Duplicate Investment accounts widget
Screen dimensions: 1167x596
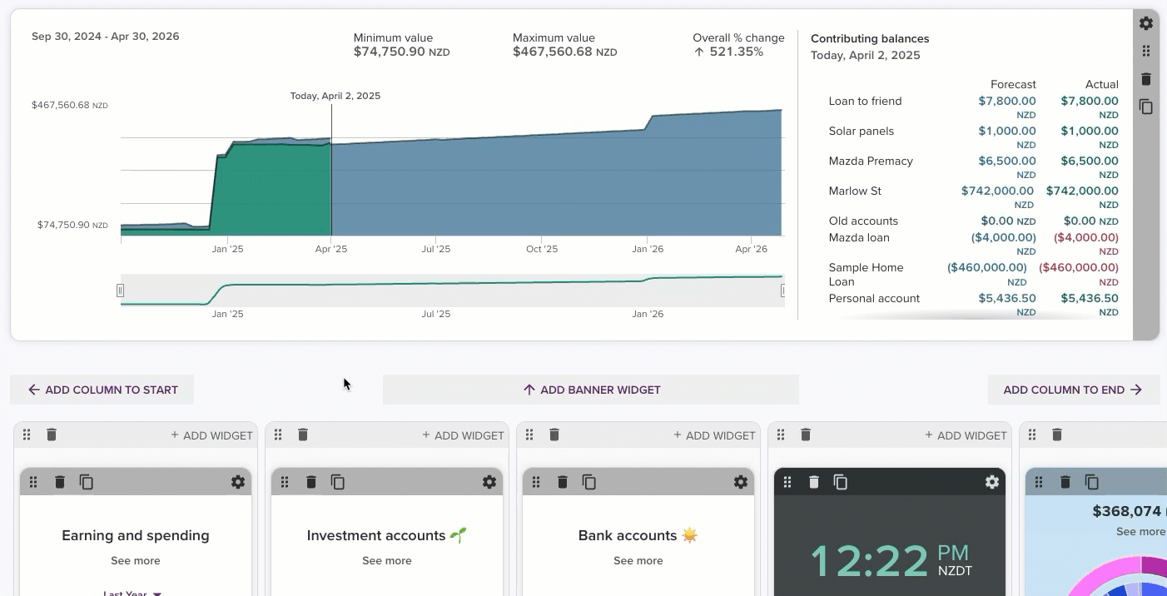click(x=337, y=482)
